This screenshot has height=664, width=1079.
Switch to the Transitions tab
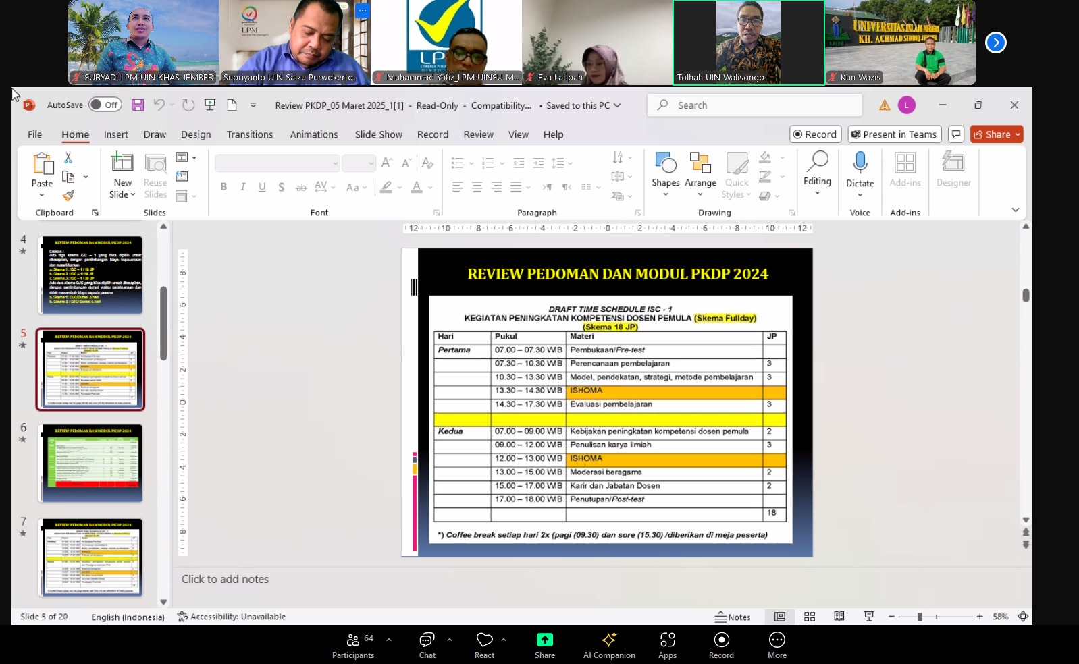click(x=250, y=134)
